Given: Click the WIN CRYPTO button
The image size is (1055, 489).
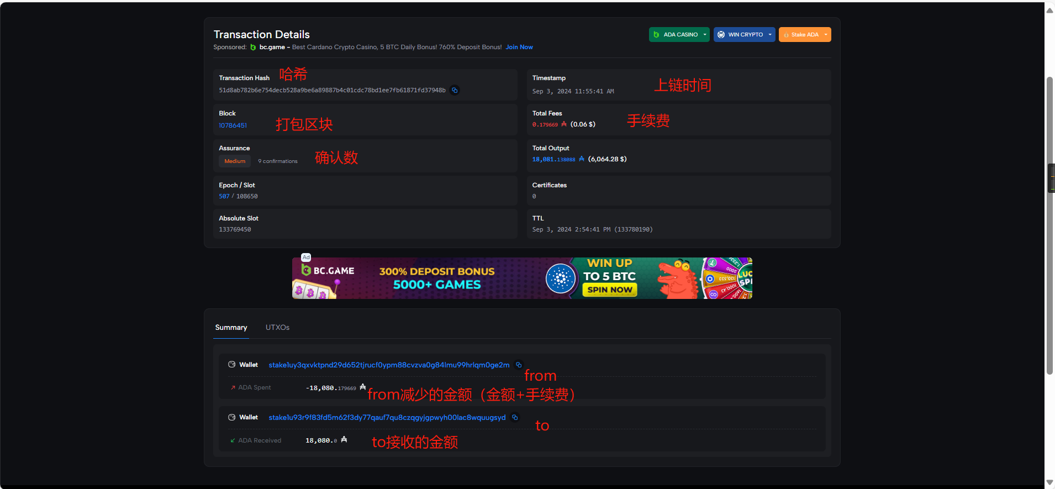Looking at the screenshot, I should point(745,34).
